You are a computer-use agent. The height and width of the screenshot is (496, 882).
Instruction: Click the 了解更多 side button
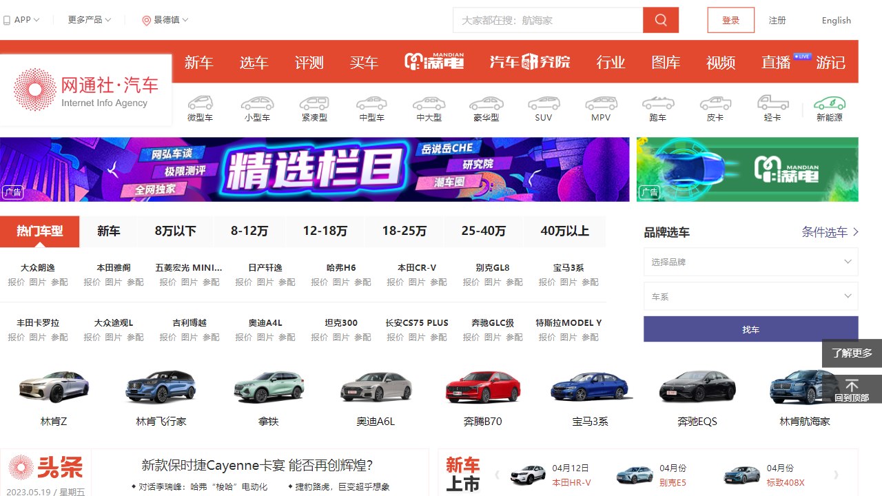coord(852,353)
